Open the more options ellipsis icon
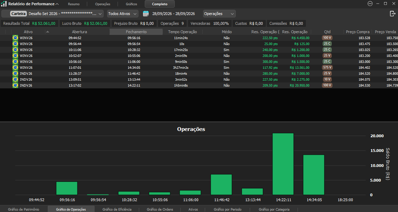The image size is (398, 212). [370, 3]
